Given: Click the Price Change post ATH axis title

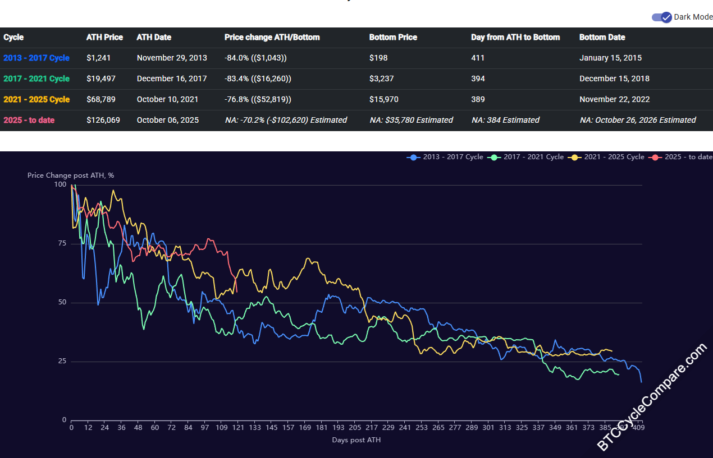Looking at the screenshot, I should point(71,175).
